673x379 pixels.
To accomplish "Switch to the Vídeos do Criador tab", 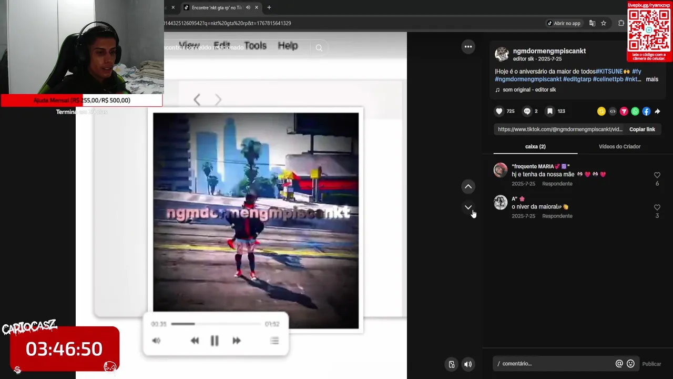I will click(x=619, y=146).
